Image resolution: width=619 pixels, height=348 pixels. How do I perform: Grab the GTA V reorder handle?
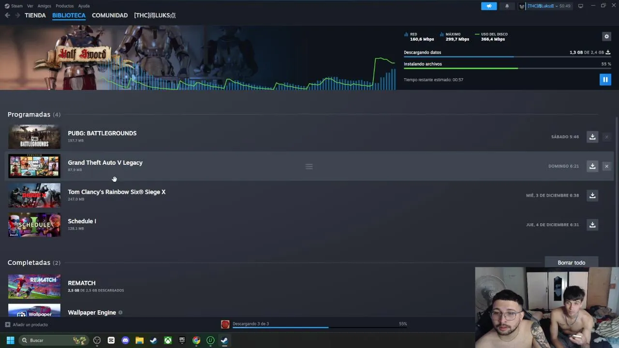(309, 166)
